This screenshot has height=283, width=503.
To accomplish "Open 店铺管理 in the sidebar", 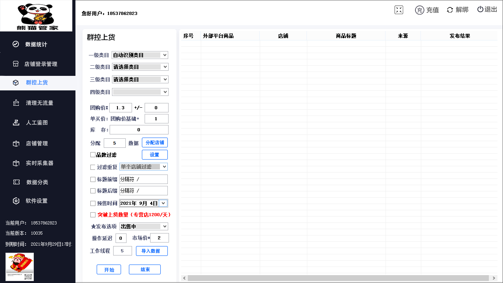I will [37, 143].
